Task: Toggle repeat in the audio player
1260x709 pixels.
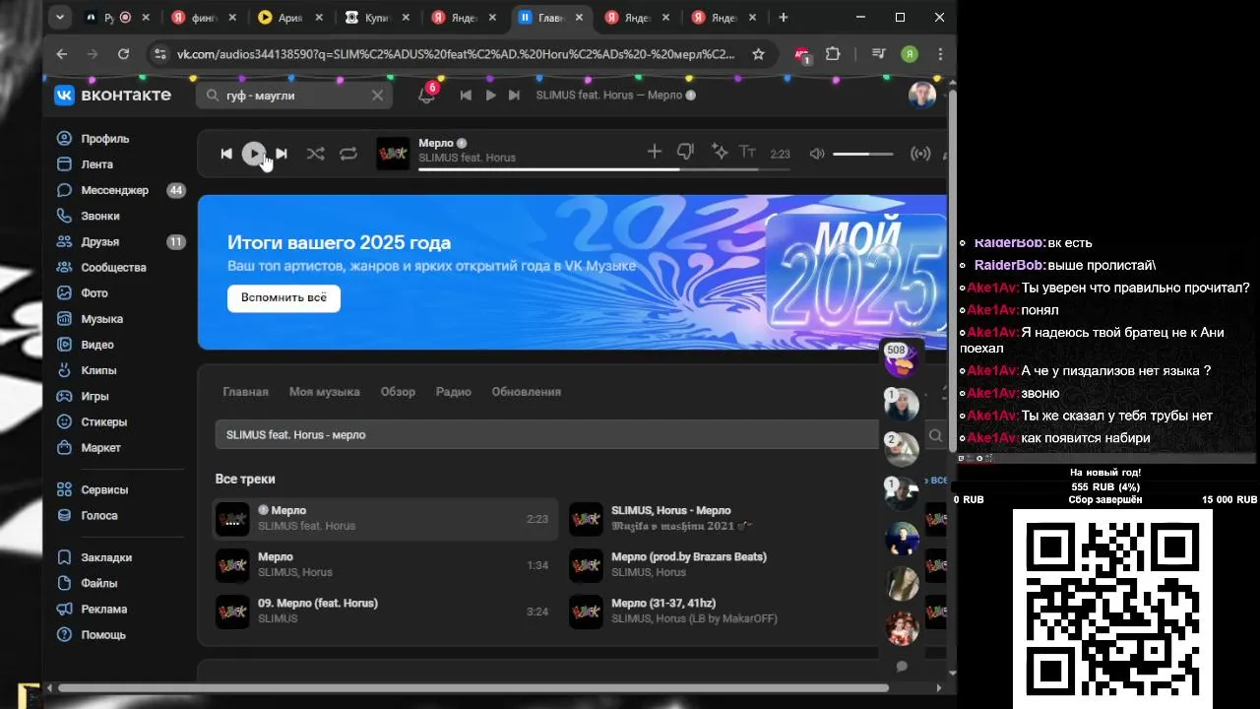Action: pyautogui.click(x=348, y=154)
